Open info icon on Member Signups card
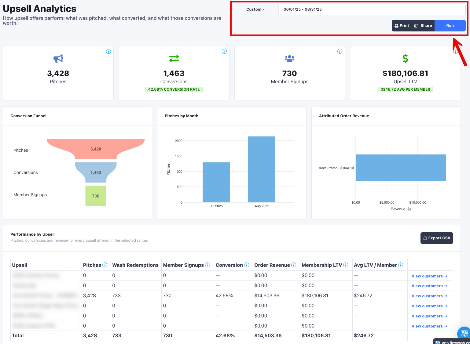Image resolution: width=470 pixels, height=344 pixels. tap(340, 51)
